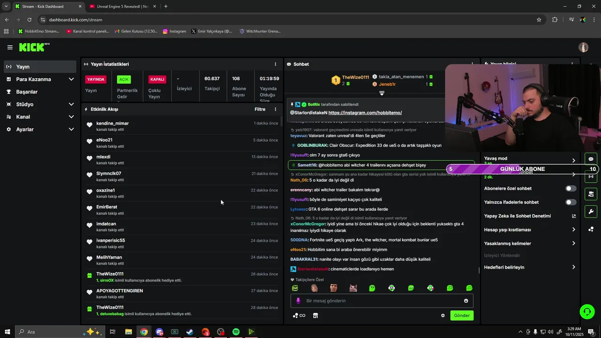Open Yavaş mod settings arrow
The width and height of the screenshot is (601, 338).
point(574,161)
